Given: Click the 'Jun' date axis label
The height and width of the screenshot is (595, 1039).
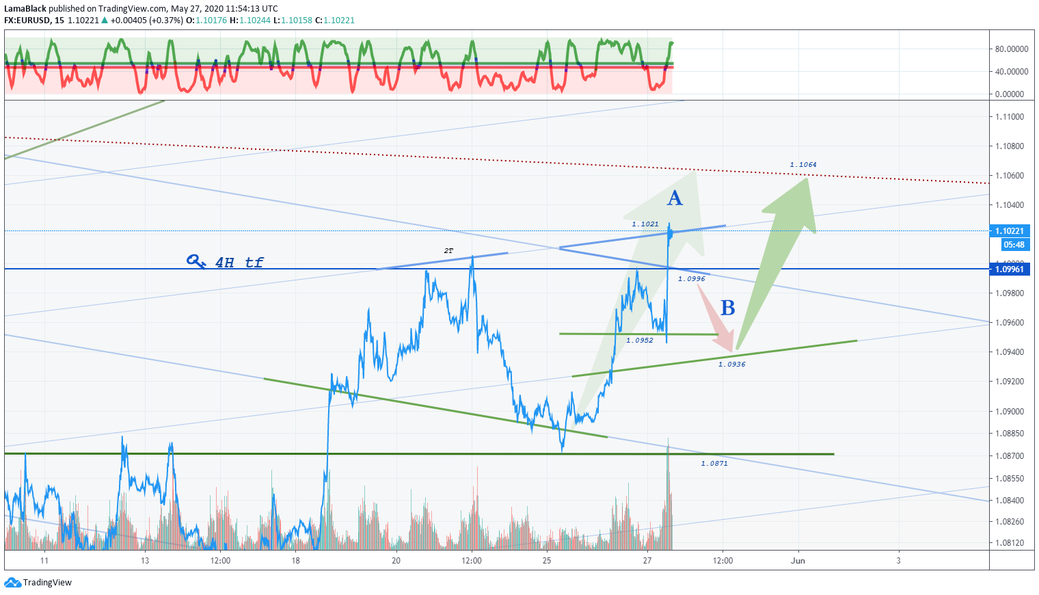Looking at the screenshot, I should click(x=798, y=561).
